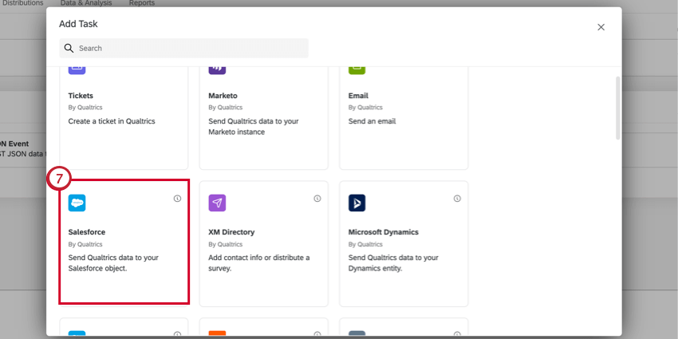The height and width of the screenshot is (339, 678).
Task: Switch to Distributions tab
Action: 22,3
